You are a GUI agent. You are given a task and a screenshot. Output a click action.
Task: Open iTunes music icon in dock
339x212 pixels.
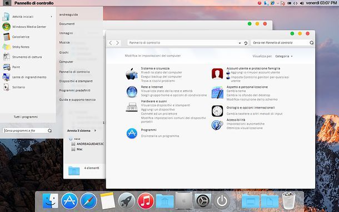point(146,201)
